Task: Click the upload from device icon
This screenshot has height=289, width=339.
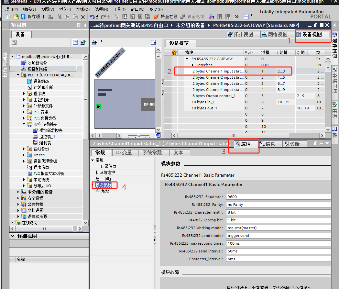Action: point(132,17)
